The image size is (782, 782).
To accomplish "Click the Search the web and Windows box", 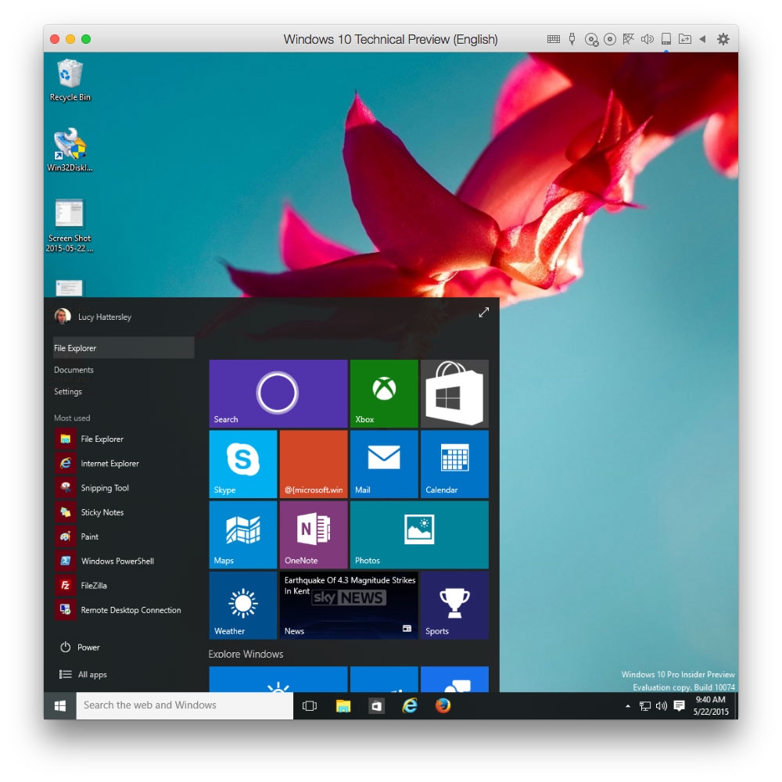I will tap(185, 705).
